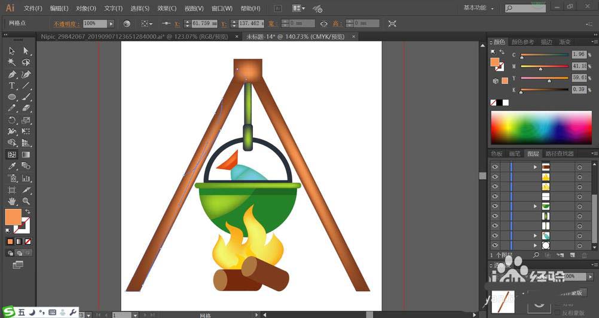Viewport: 599px width, 318px height.
Task: Select the Column Graph tool
Action: 26,178
